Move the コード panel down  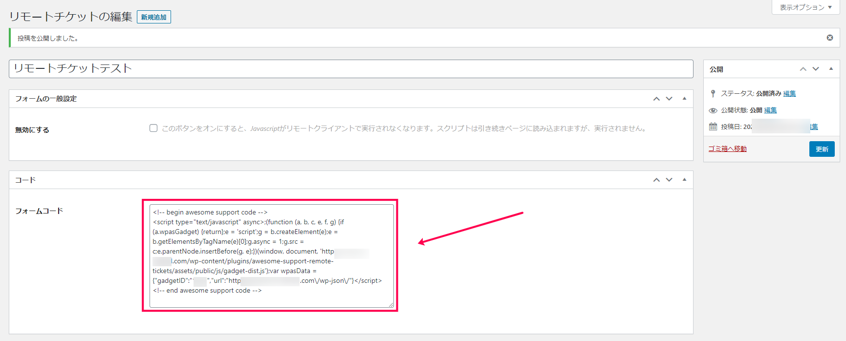[x=669, y=180]
